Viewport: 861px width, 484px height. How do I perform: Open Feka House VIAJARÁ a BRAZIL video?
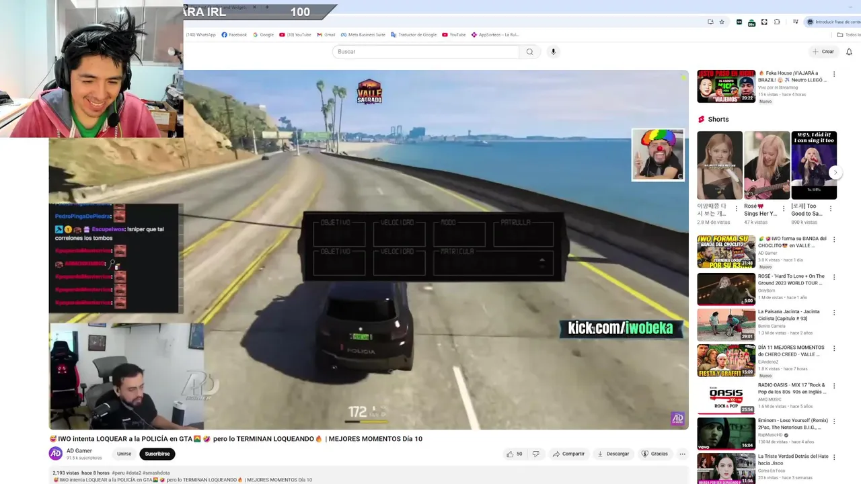coord(726,85)
